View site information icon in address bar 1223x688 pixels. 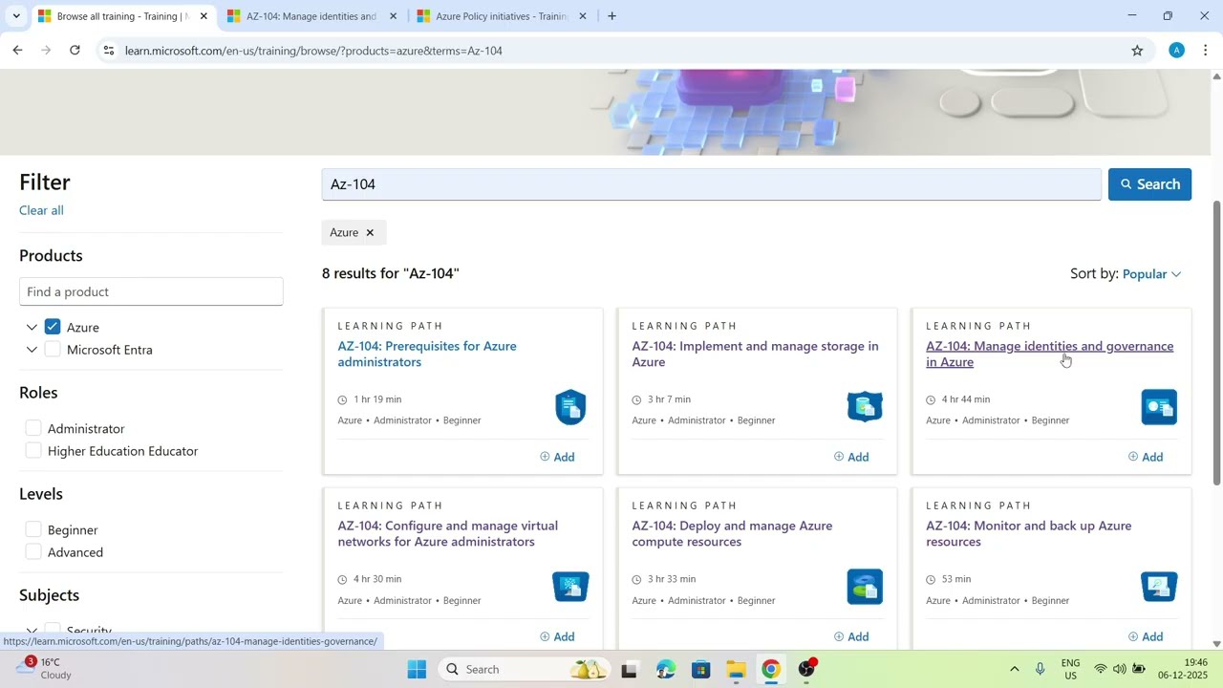(x=109, y=51)
